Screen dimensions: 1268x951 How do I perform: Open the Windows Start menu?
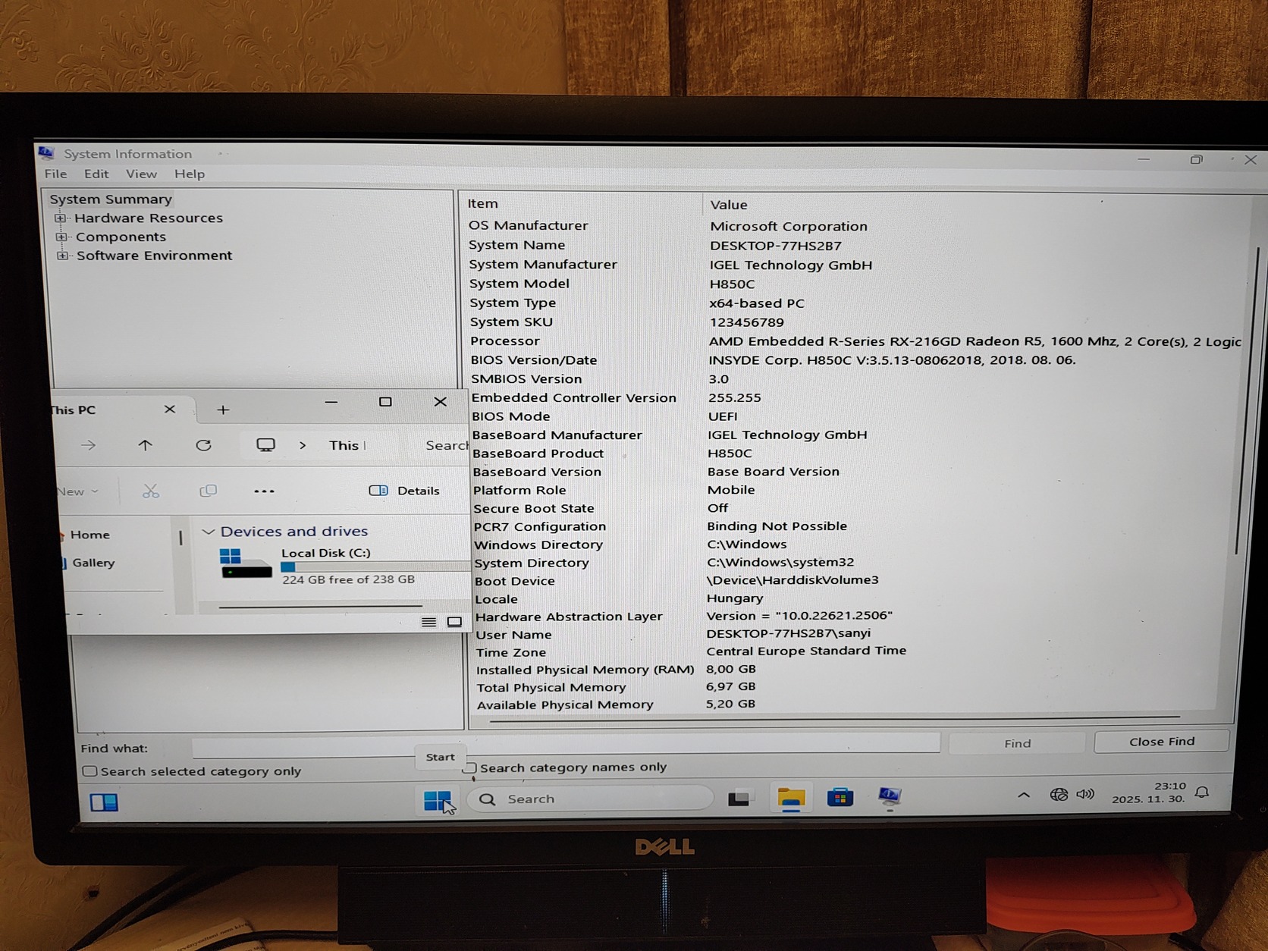click(438, 800)
